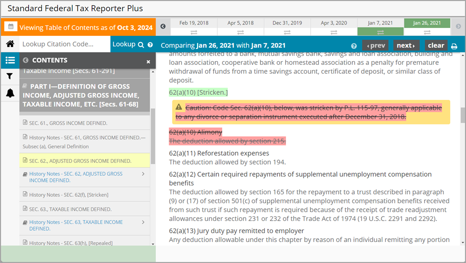Click book icon beside History Notes SEC. 62
This screenshot has width=466, height=263.
point(25,174)
